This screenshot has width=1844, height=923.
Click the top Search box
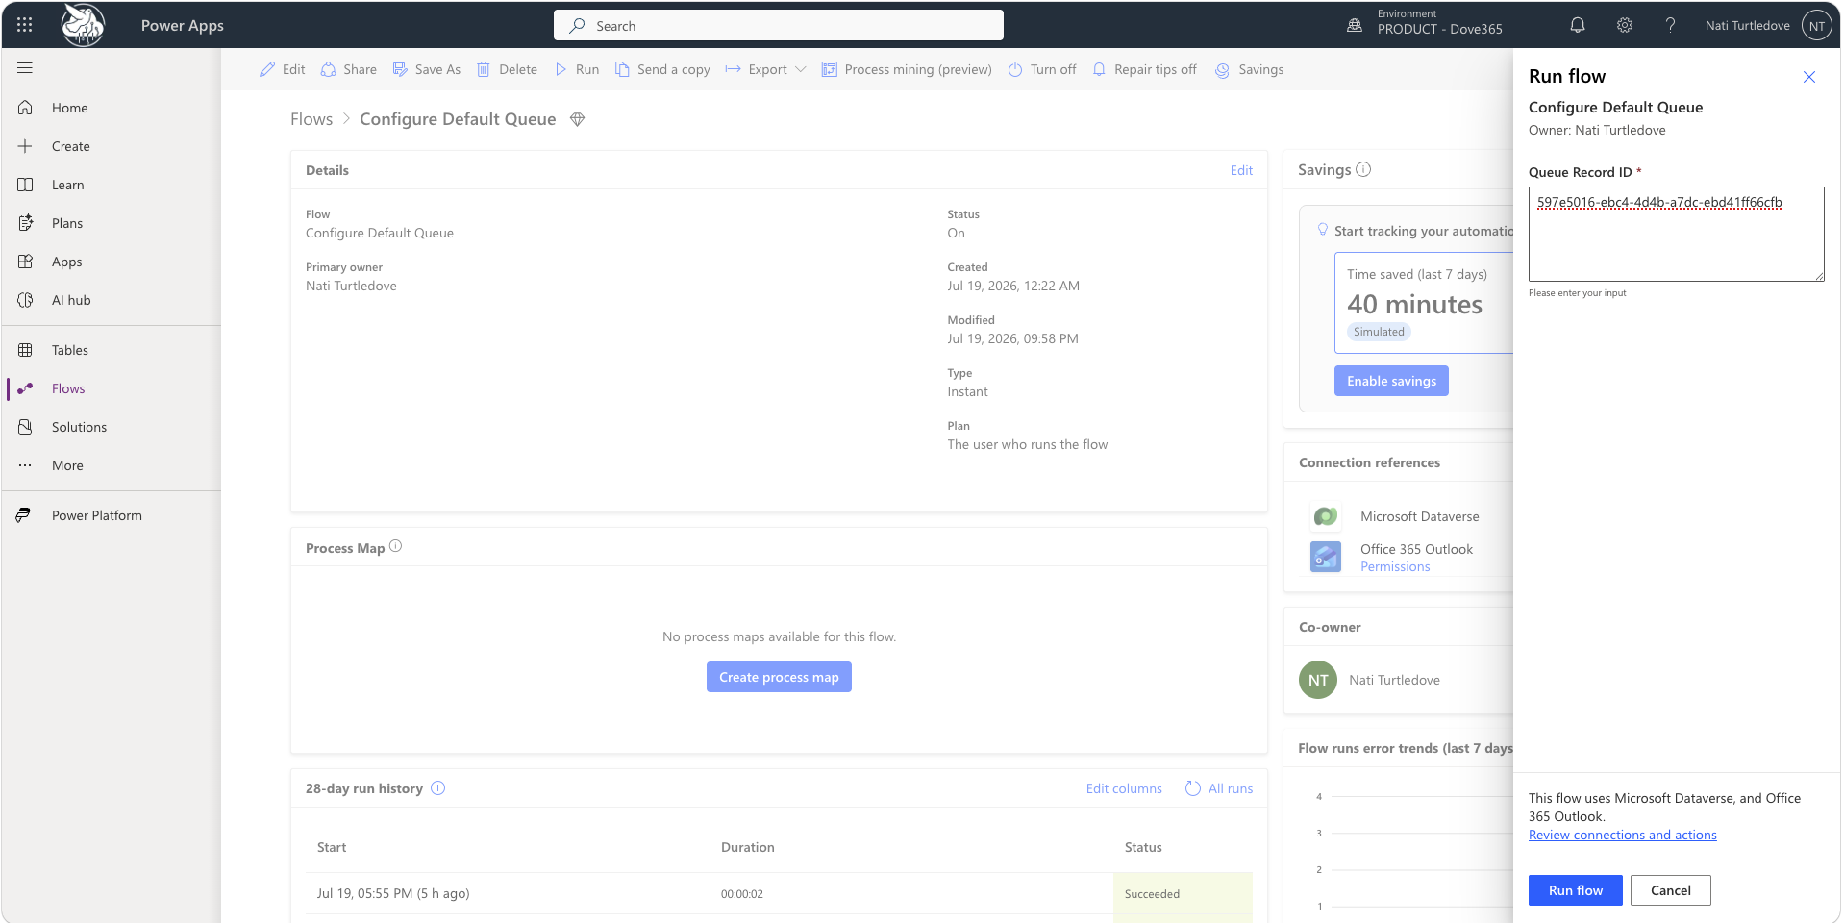pyautogui.click(x=779, y=25)
